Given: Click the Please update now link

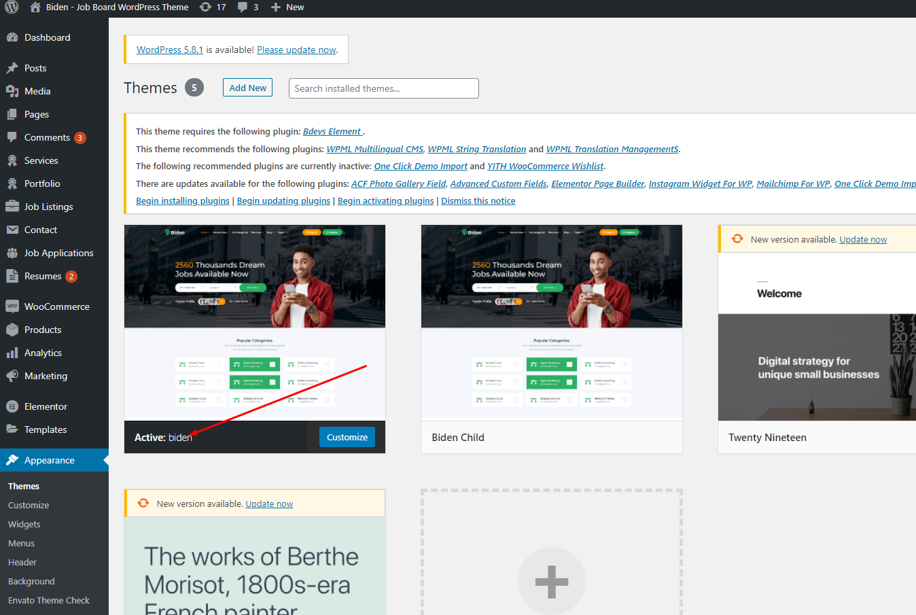Looking at the screenshot, I should 296,50.
